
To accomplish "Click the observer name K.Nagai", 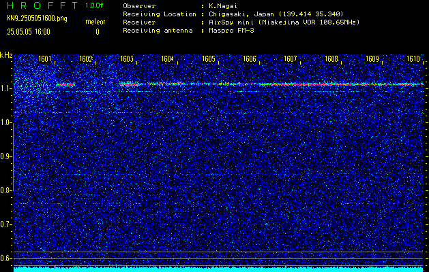I will (223, 6).
